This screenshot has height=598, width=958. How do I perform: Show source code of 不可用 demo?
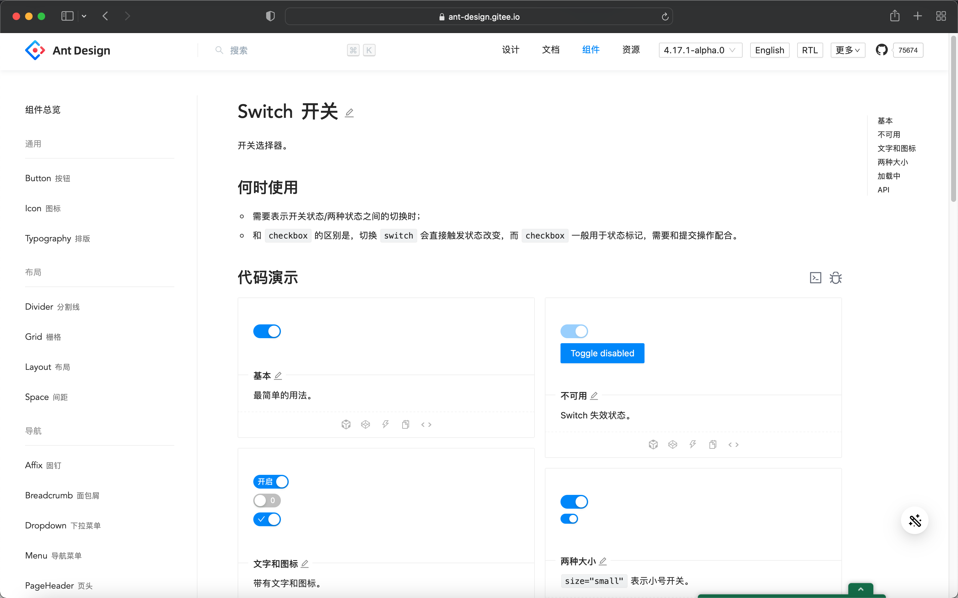click(x=733, y=444)
